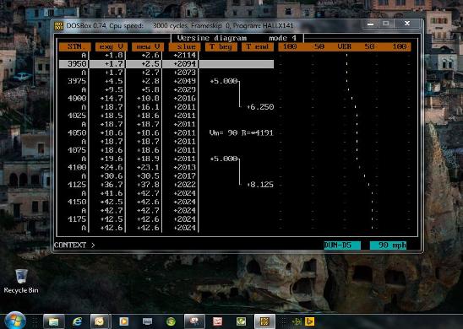Click the STN. column header

[x=75, y=47]
